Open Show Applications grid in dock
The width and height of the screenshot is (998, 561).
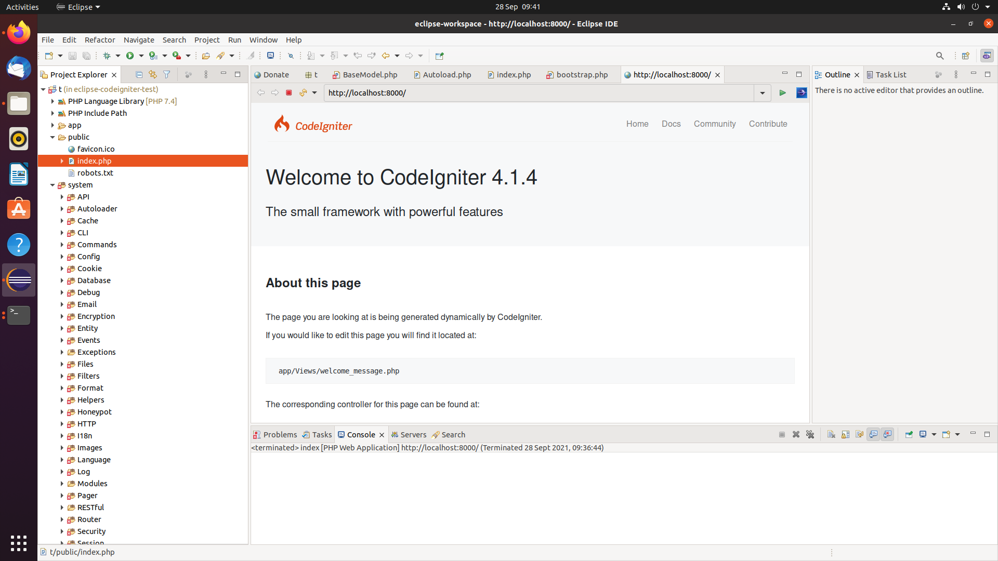[x=19, y=543]
